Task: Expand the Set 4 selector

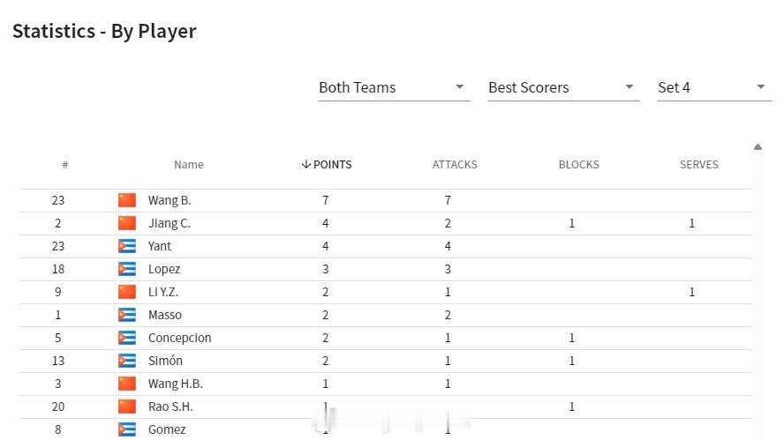Action: [x=714, y=88]
